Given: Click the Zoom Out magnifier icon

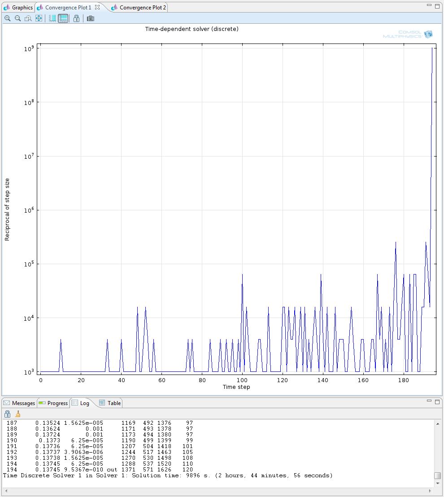Looking at the screenshot, I should click(x=18, y=18).
